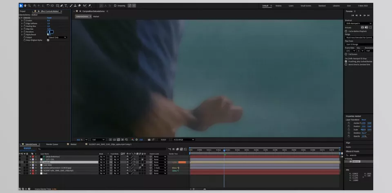Image resolution: width=392 pixels, height=193 pixels.
Task: Select the Standard workspace
Action: 322,6
